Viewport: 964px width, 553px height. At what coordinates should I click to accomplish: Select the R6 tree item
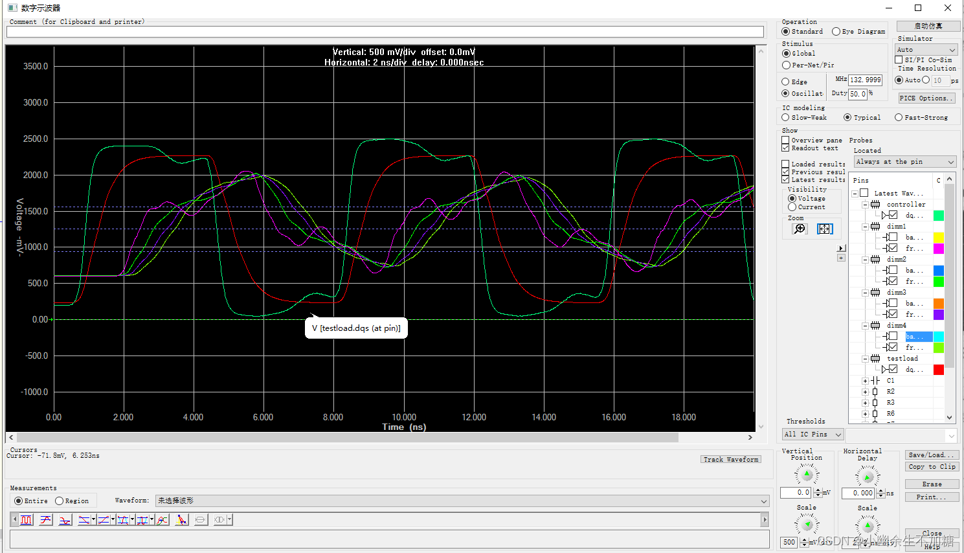pos(891,413)
